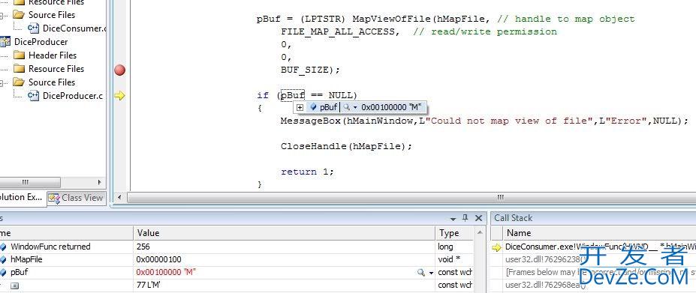
Task: Click the return 1; statement
Action: [x=307, y=172]
